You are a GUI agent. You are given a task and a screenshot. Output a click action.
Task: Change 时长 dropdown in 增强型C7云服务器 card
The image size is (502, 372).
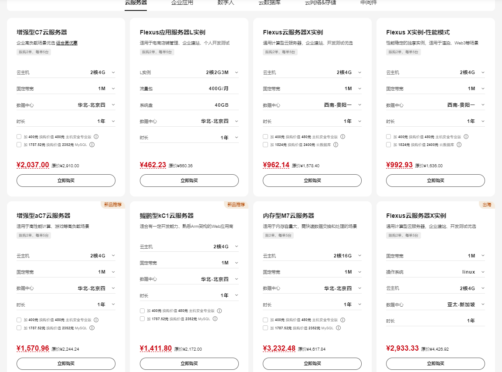(x=66, y=122)
